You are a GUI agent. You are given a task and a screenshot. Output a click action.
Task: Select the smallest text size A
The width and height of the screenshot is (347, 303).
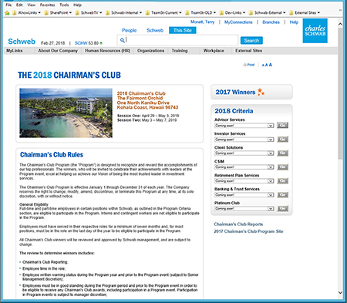pos(263,66)
